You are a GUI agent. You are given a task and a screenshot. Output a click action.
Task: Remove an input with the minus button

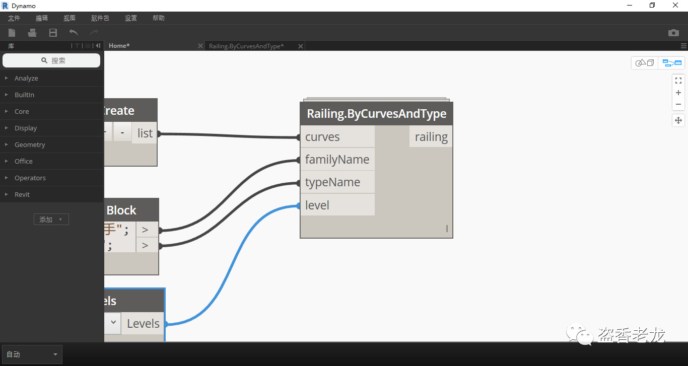pyautogui.click(x=122, y=132)
